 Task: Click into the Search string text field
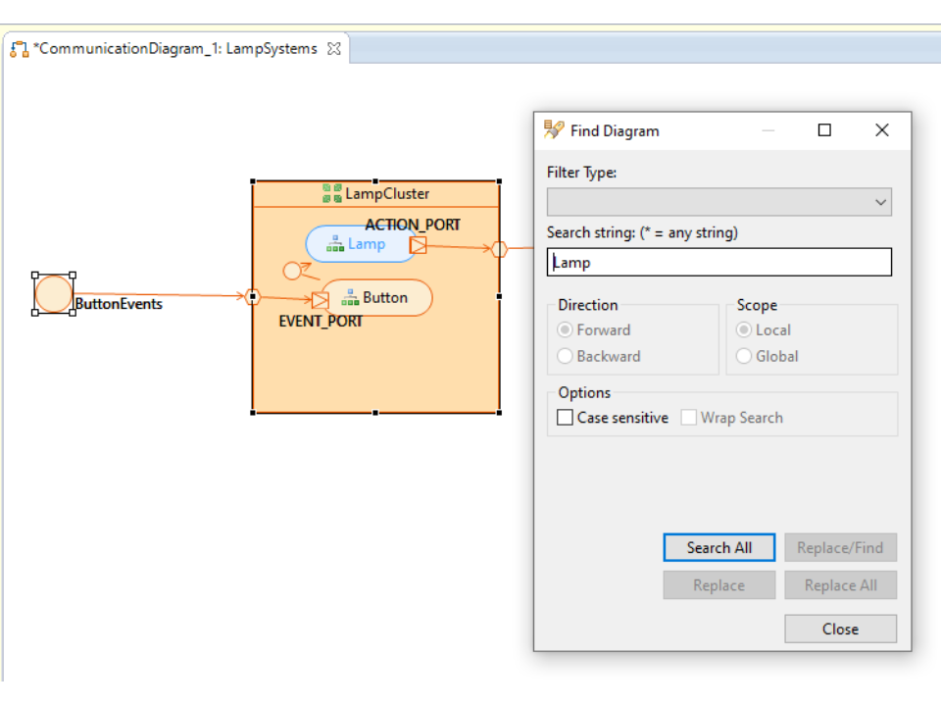718,262
